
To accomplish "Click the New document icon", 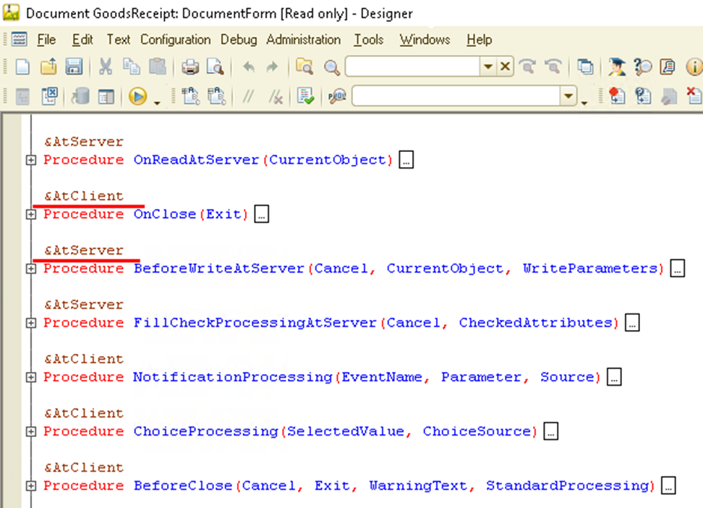I will [22, 67].
